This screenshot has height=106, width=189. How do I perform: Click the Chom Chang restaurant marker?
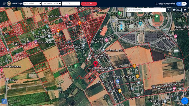(x=137, y=76)
